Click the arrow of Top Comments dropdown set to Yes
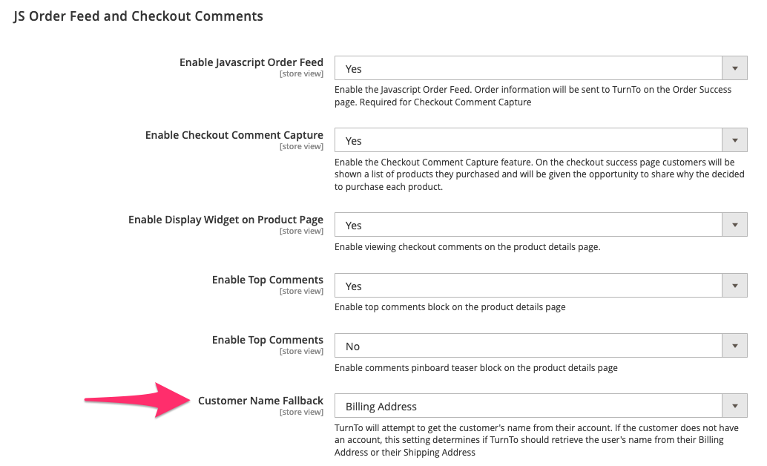The height and width of the screenshot is (466, 767). coord(734,286)
